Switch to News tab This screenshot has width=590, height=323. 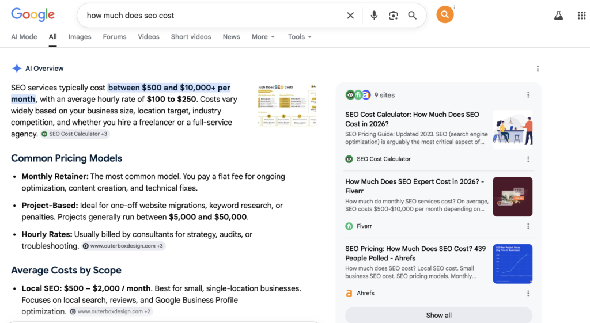coord(232,37)
